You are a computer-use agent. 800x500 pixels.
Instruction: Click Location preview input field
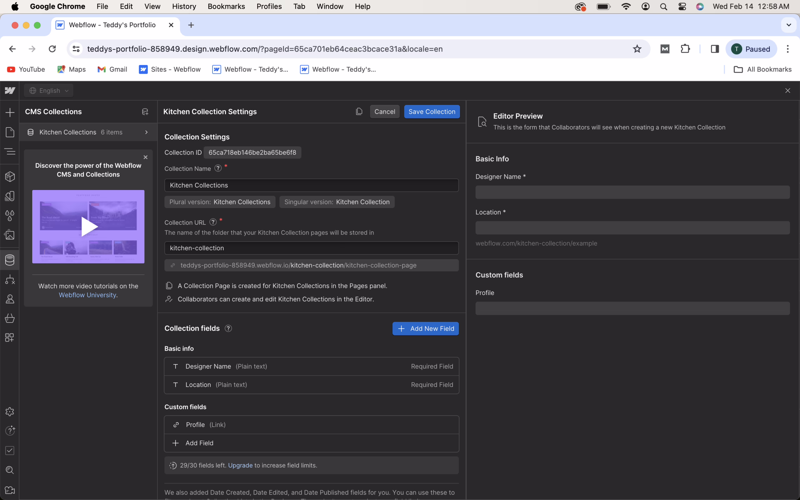(x=632, y=228)
